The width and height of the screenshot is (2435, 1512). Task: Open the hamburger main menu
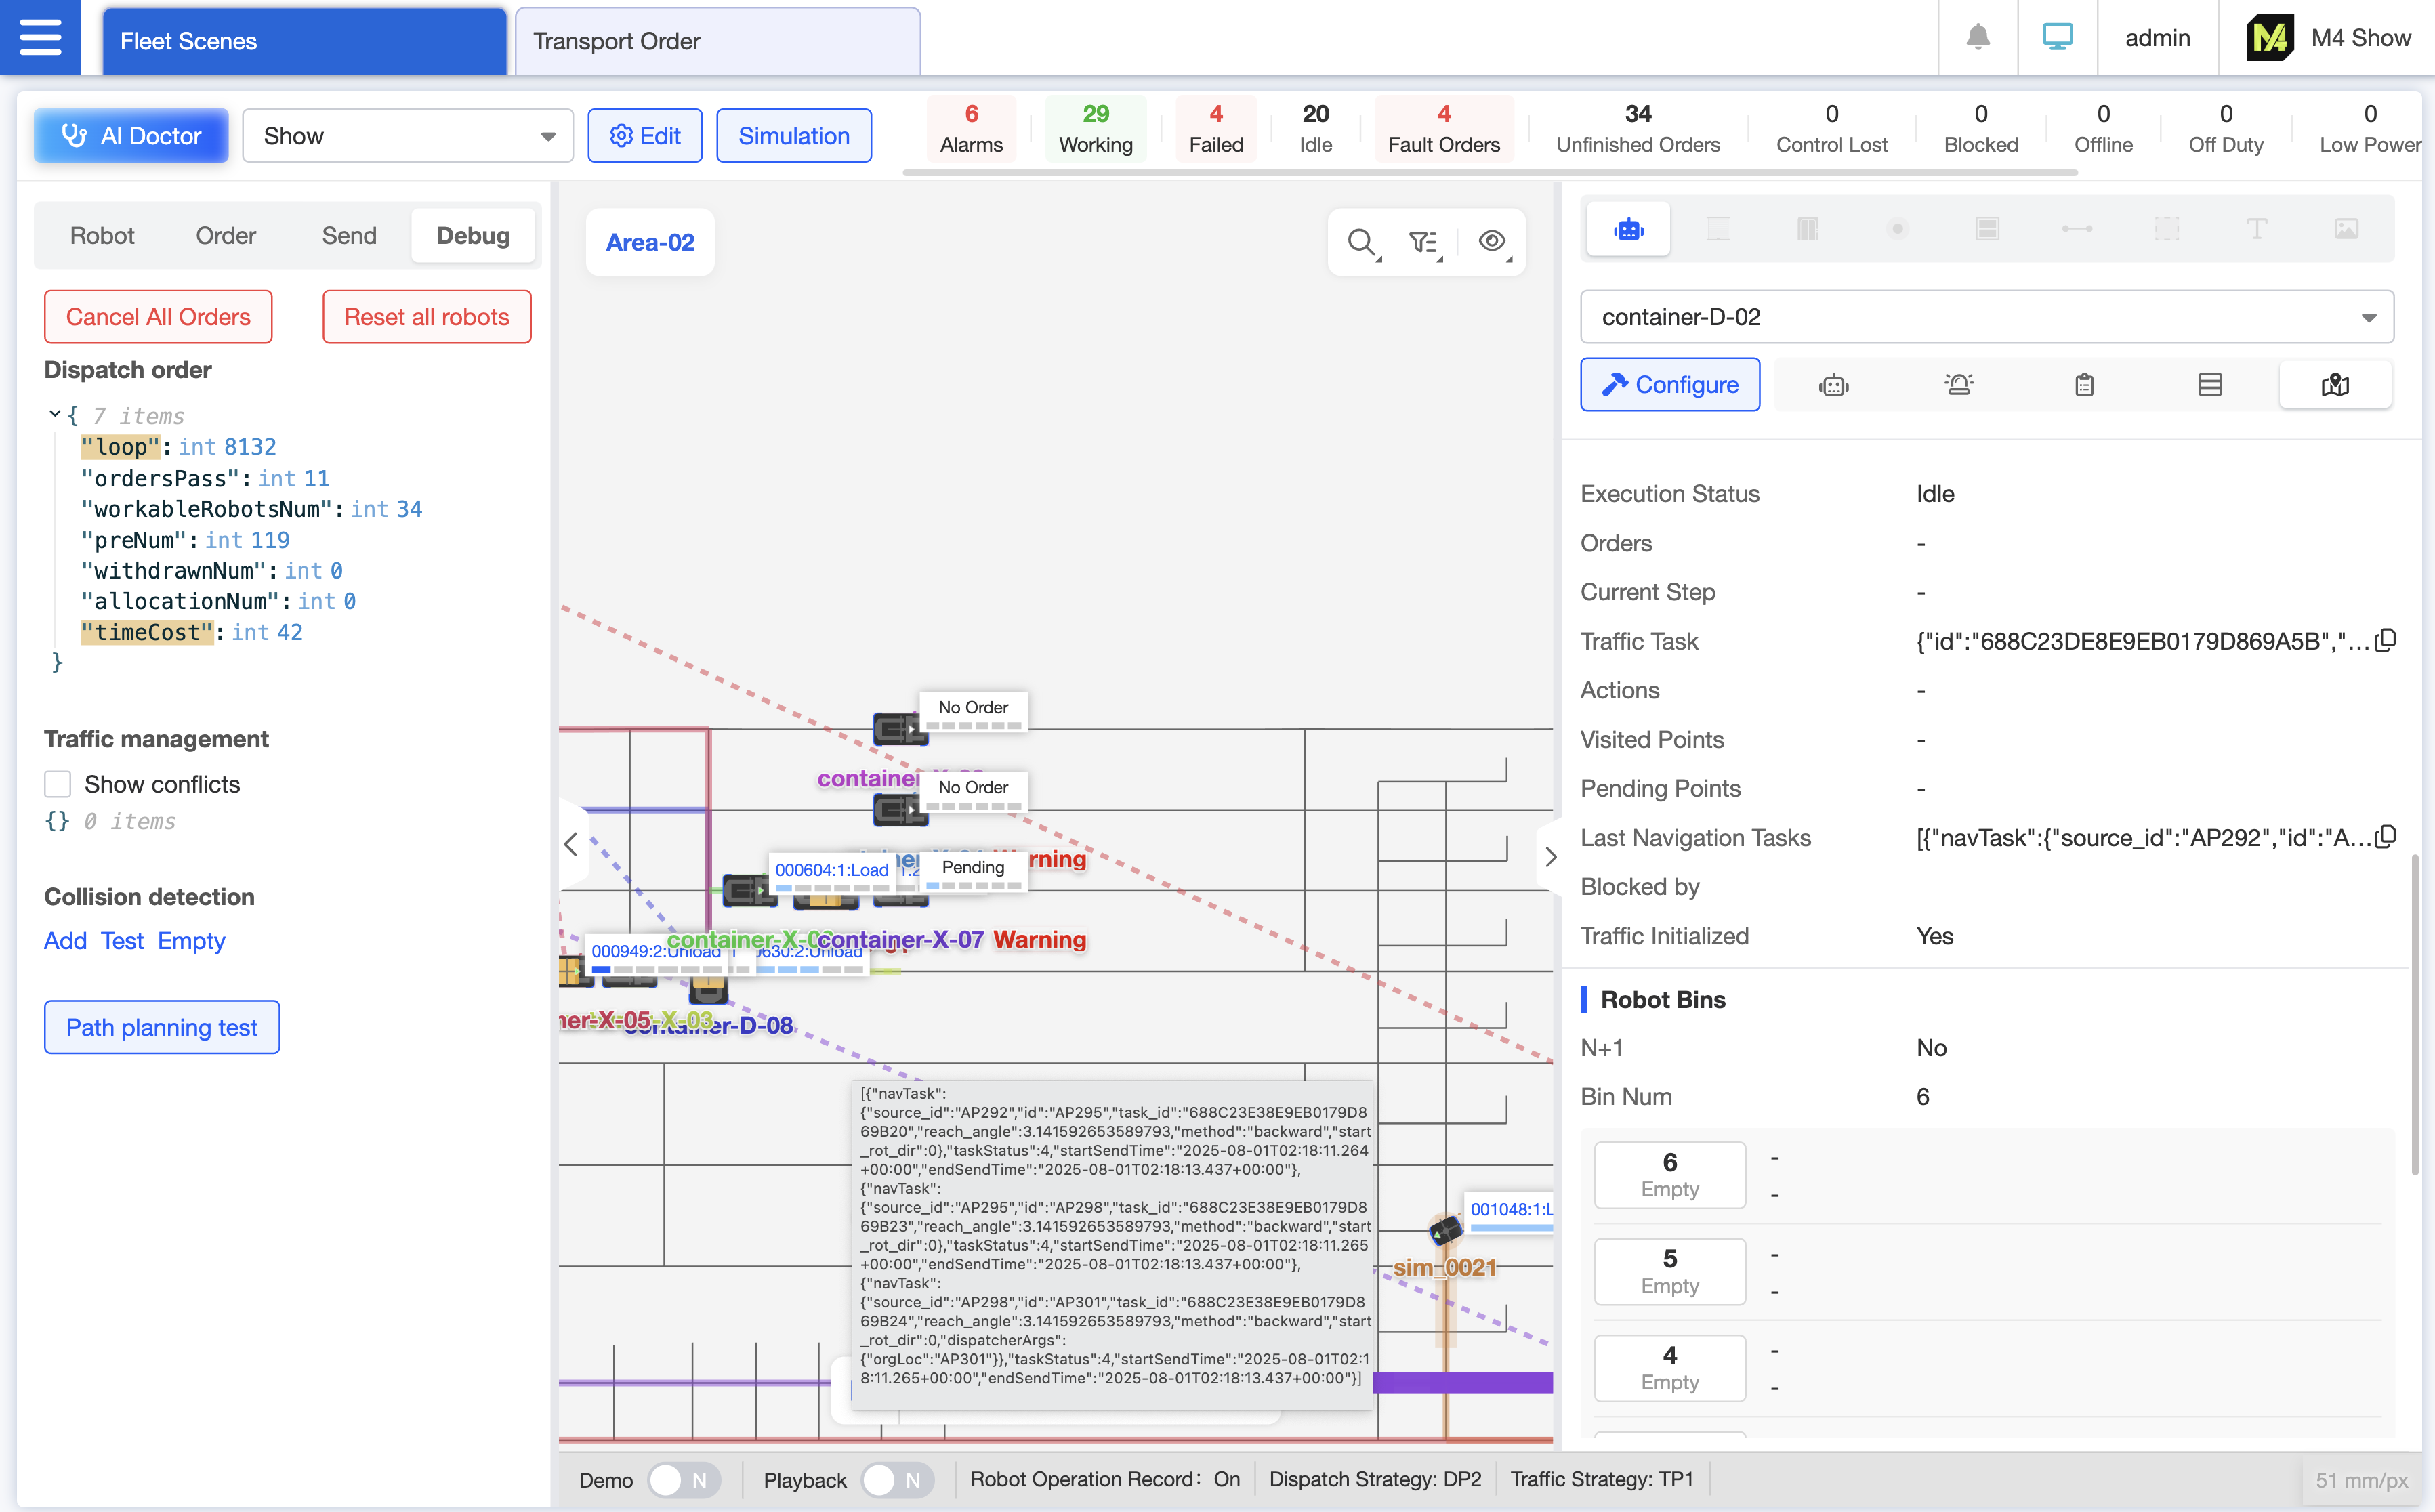click(40, 38)
